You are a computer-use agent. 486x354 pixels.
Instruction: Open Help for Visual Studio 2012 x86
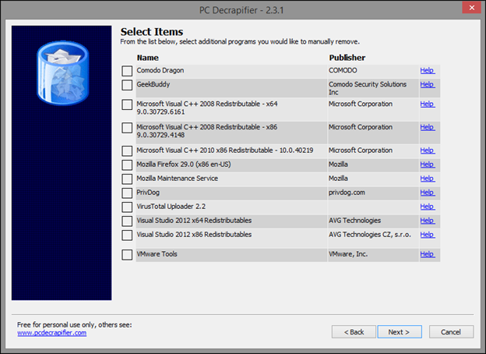pos(428,235)
